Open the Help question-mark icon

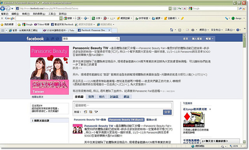coord(238,30)
